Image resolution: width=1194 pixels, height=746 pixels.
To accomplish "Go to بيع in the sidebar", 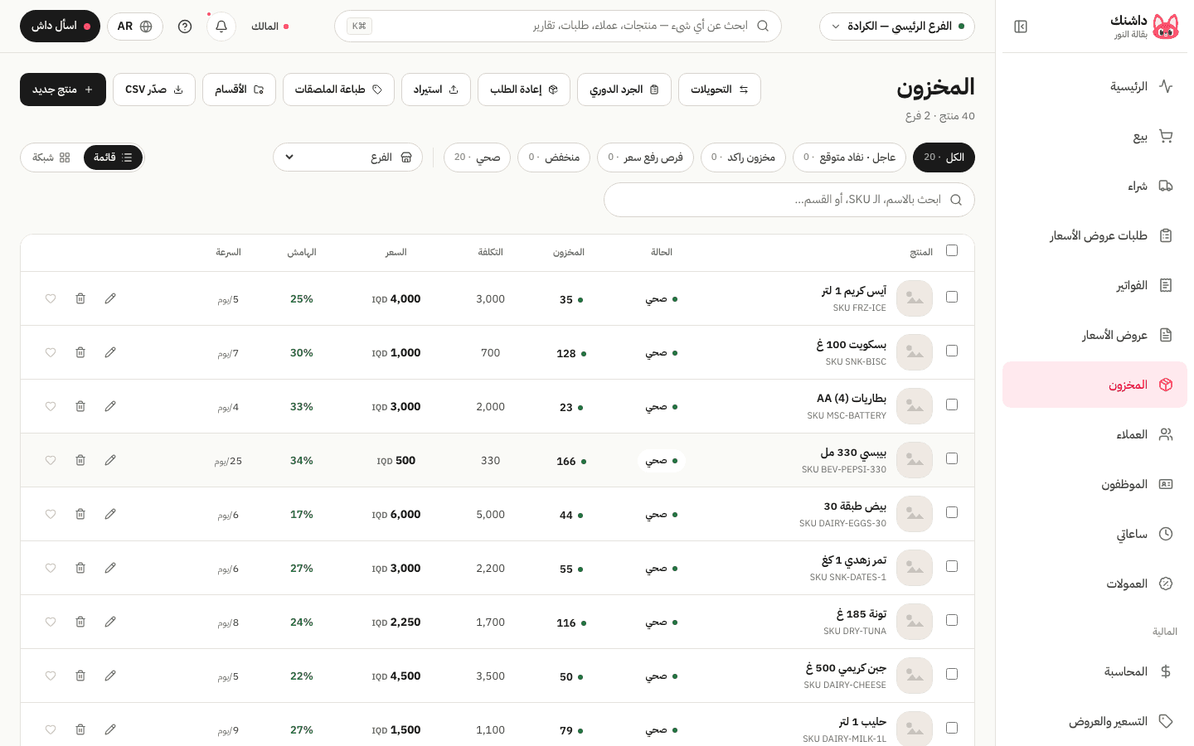I will 1094,136.
